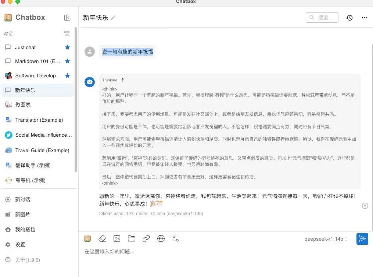Open the 夸夸机 (示例) conversation
Image resolution: width=373 pixels, height=277 pixels.
pyautogui.click(x=37, y=180)
